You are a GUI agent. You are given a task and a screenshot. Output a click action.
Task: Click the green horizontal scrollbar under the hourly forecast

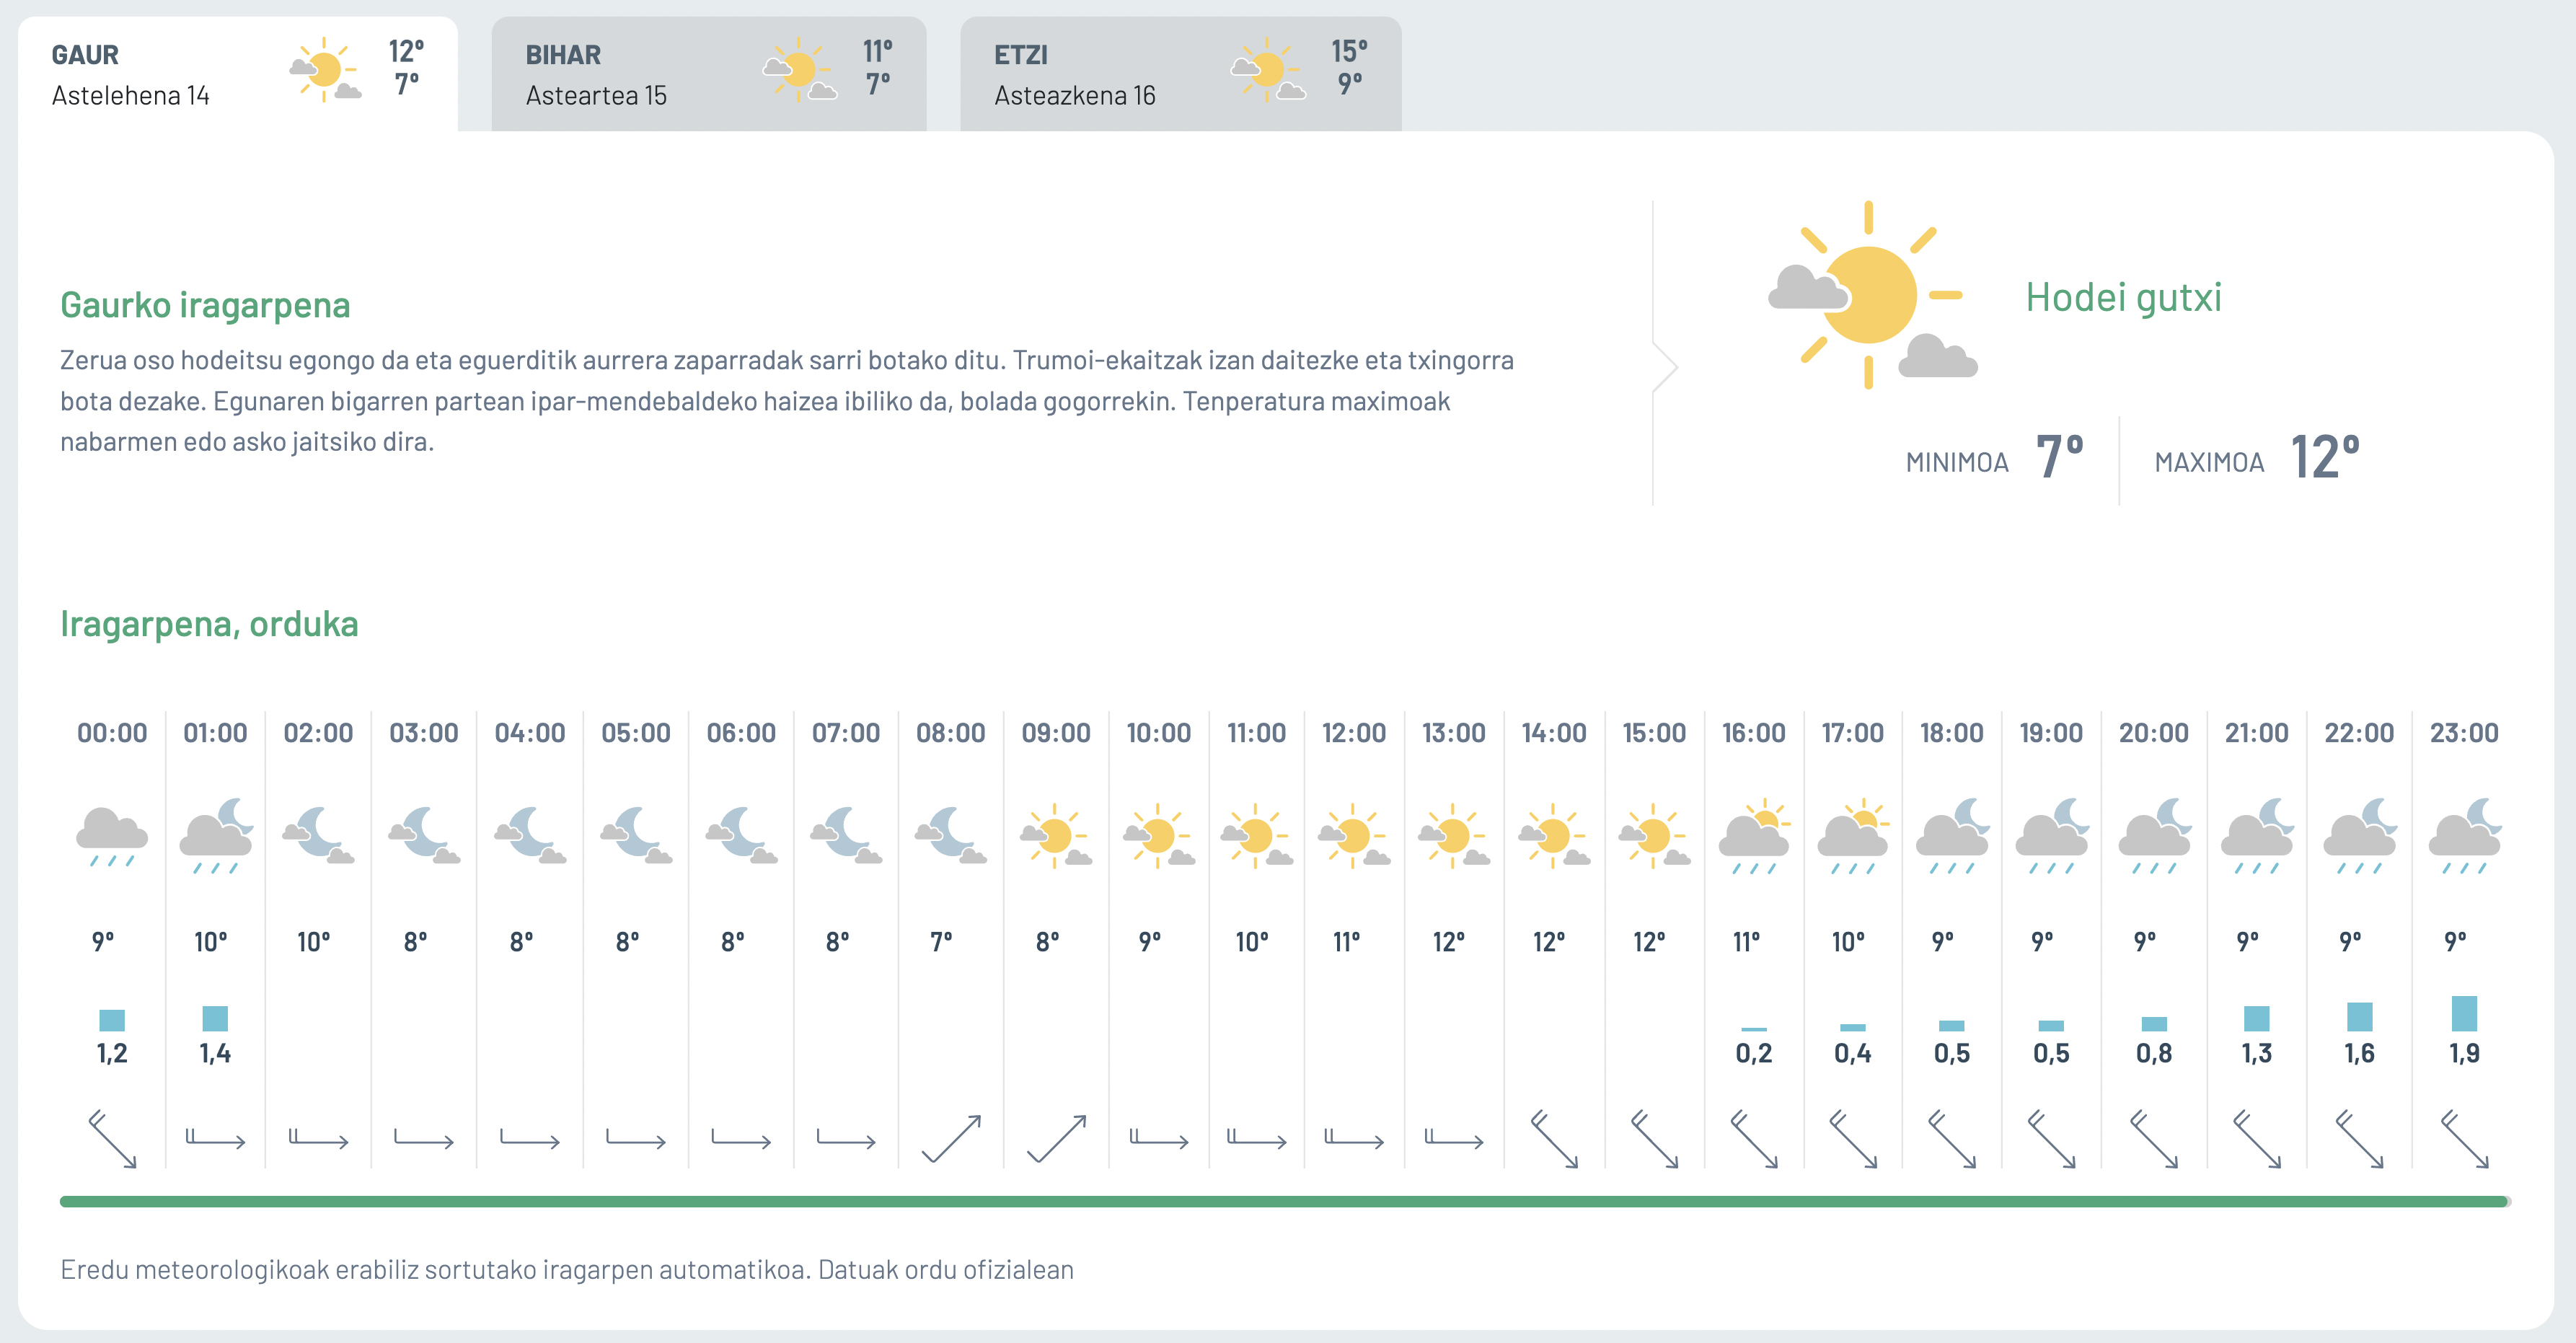pyautogui.click(x=1285, y=1201)
